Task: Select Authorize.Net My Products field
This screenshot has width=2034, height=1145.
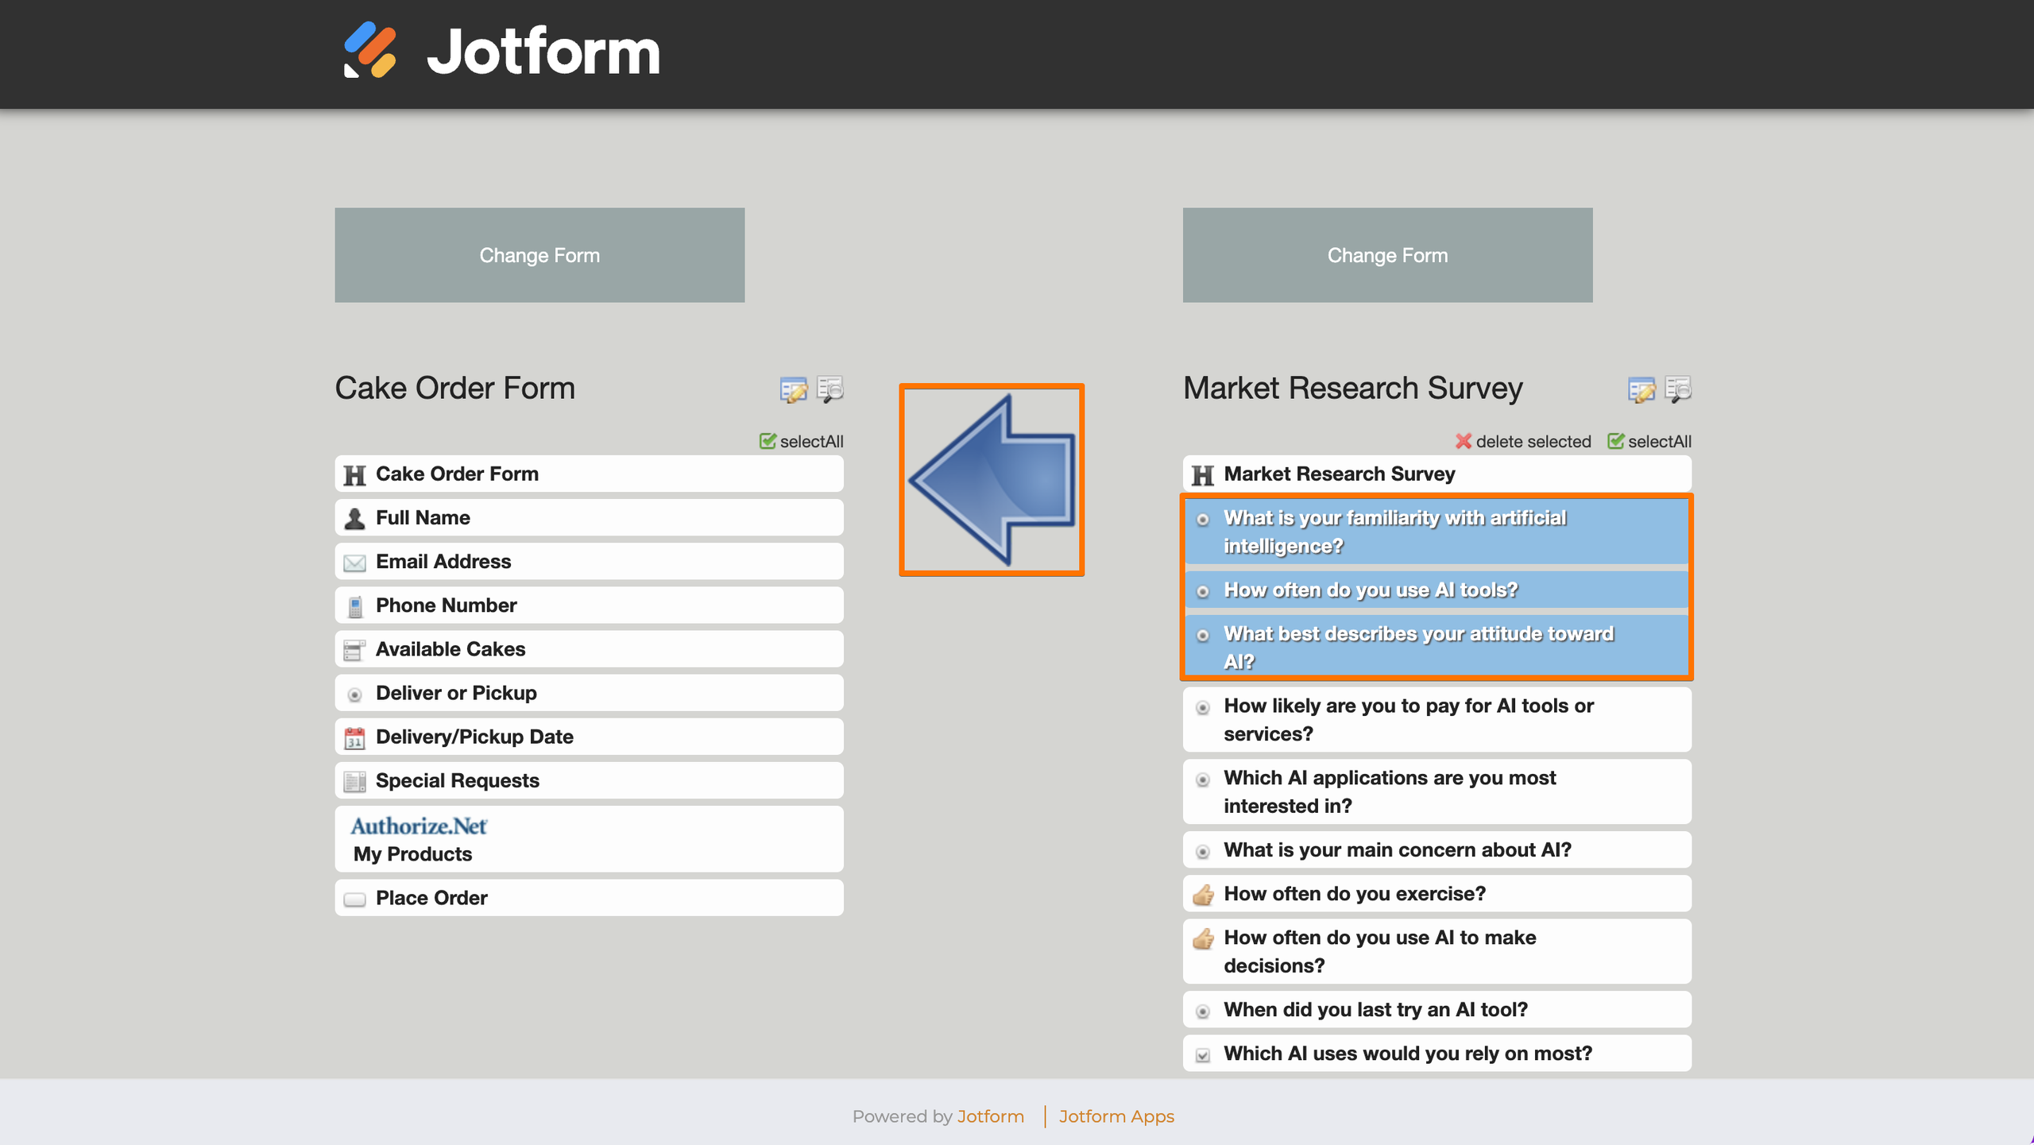Action: (589, 839)
